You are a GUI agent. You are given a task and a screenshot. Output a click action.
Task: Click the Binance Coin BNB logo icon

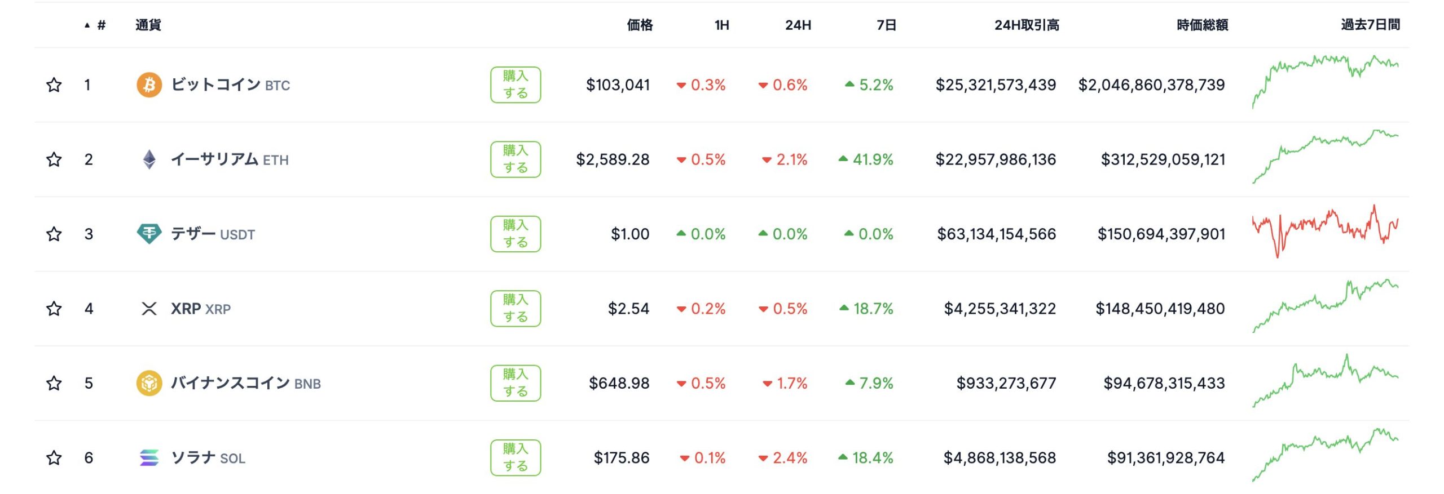click(x=149, y=383)
